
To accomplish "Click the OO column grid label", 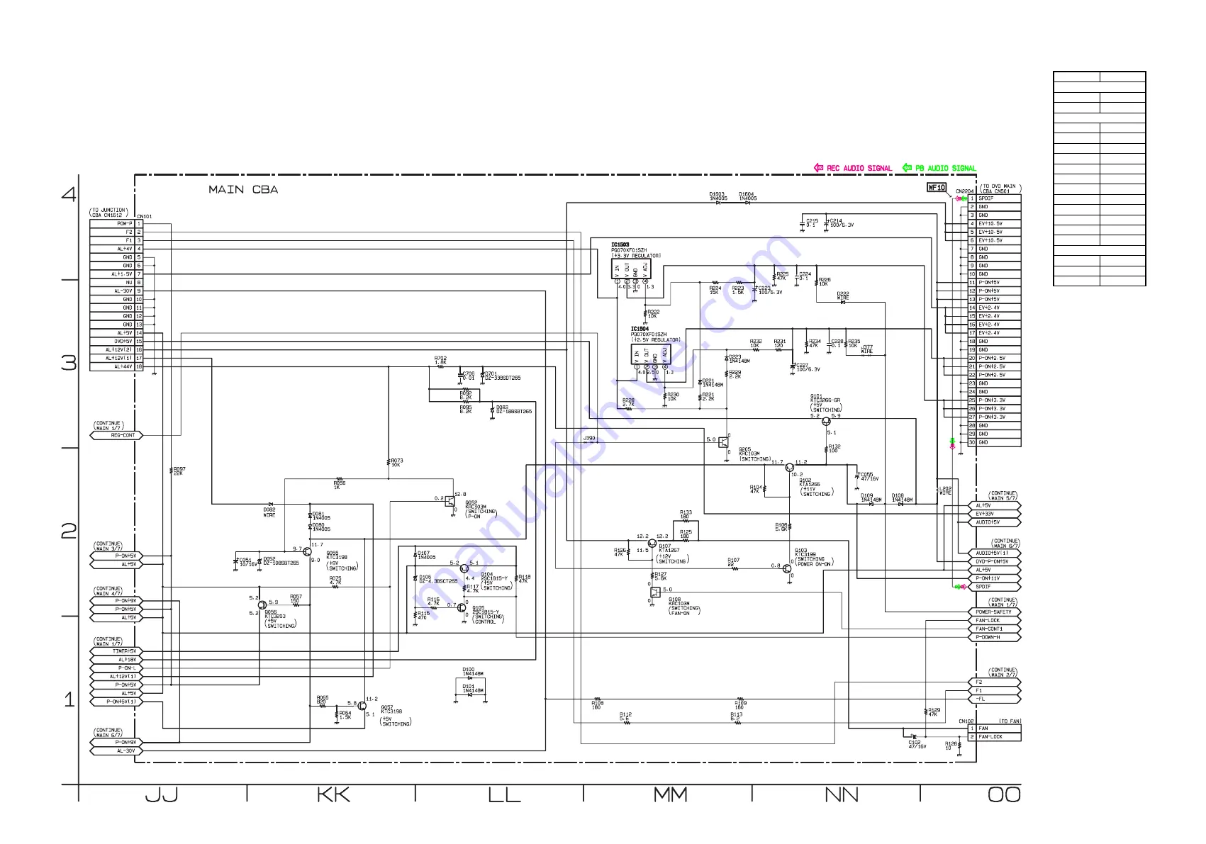I will (1005, 796).
